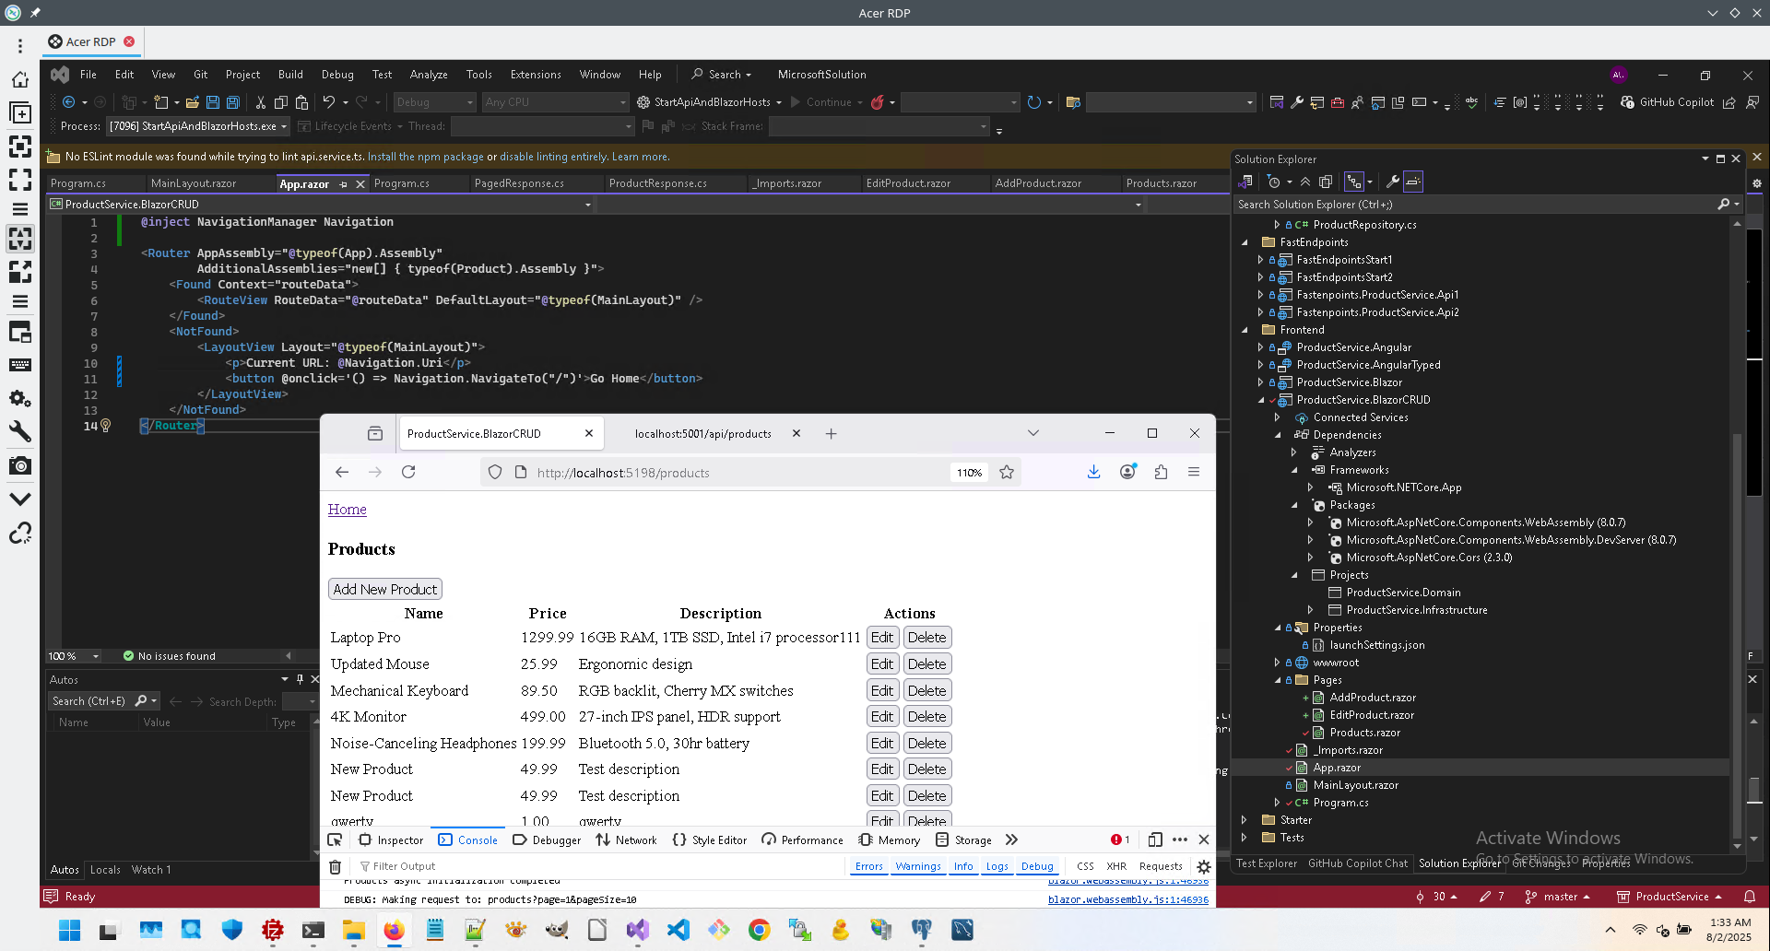This screenshot has height=951, width=1770.
Task: Collapse the Frontend folder in Solution Explorer
Action: [1245, 330]
